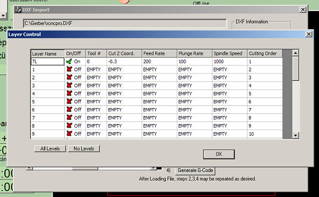Turn on layer 5 red X icon
The height and width of the screenshot is (197, 319).
tap(69, 102)
